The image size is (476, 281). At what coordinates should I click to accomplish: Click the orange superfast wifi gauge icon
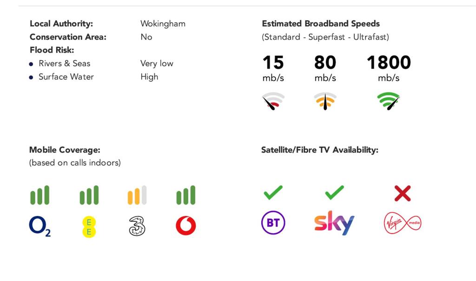(x=325, y=100)
